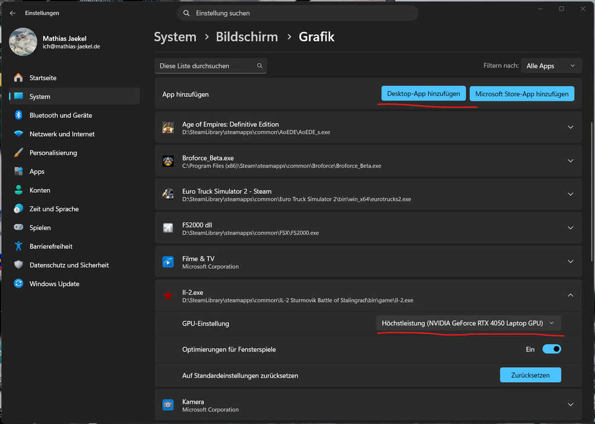595x424 pixels.
Task: Click the Netzwerk wifi icon
Action: [x=18, y=134]
